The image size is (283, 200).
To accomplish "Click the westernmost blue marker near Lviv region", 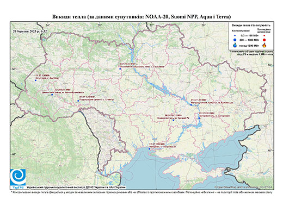I will (35, 80).
